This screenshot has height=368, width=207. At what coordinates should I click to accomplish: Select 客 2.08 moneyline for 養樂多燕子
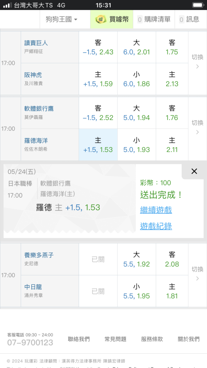pyautogui.click(x=172, y=259)
